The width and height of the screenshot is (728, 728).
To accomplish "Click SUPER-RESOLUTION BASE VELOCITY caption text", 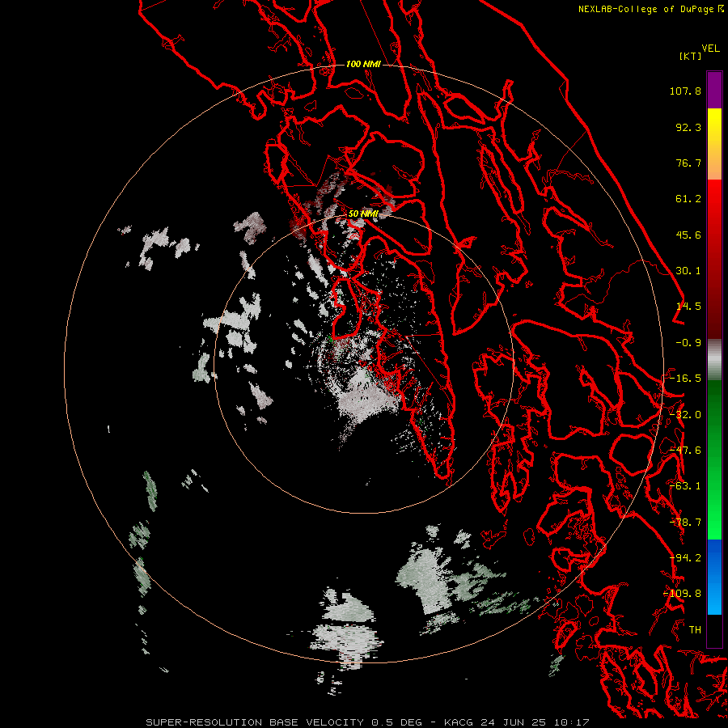I will (255, 722).
